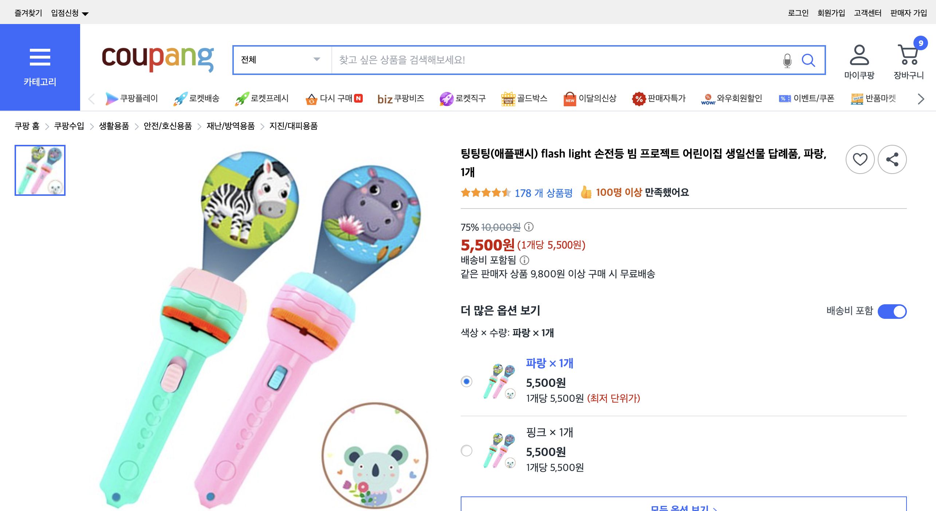Click the product thumbnail image

click(39, 170)
